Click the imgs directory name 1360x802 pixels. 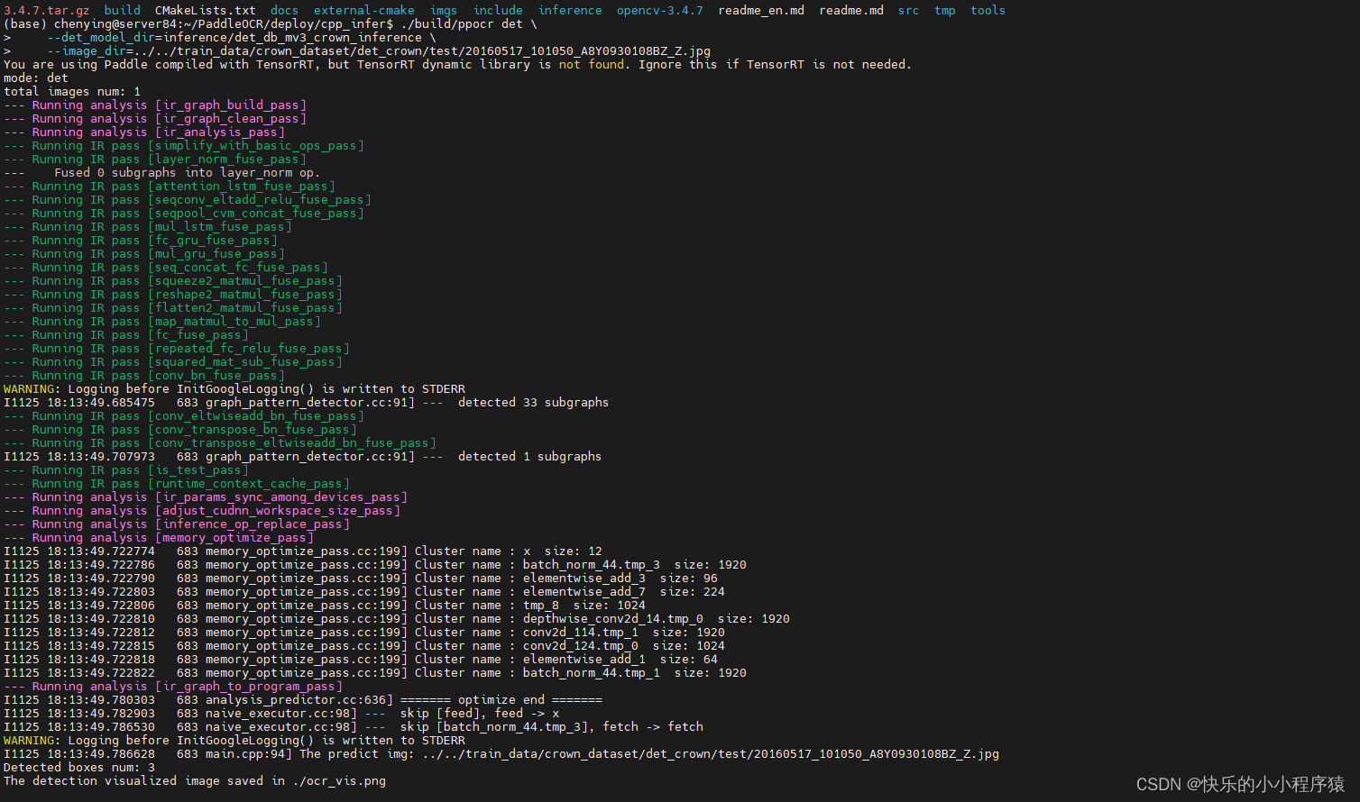coord(444,11)
